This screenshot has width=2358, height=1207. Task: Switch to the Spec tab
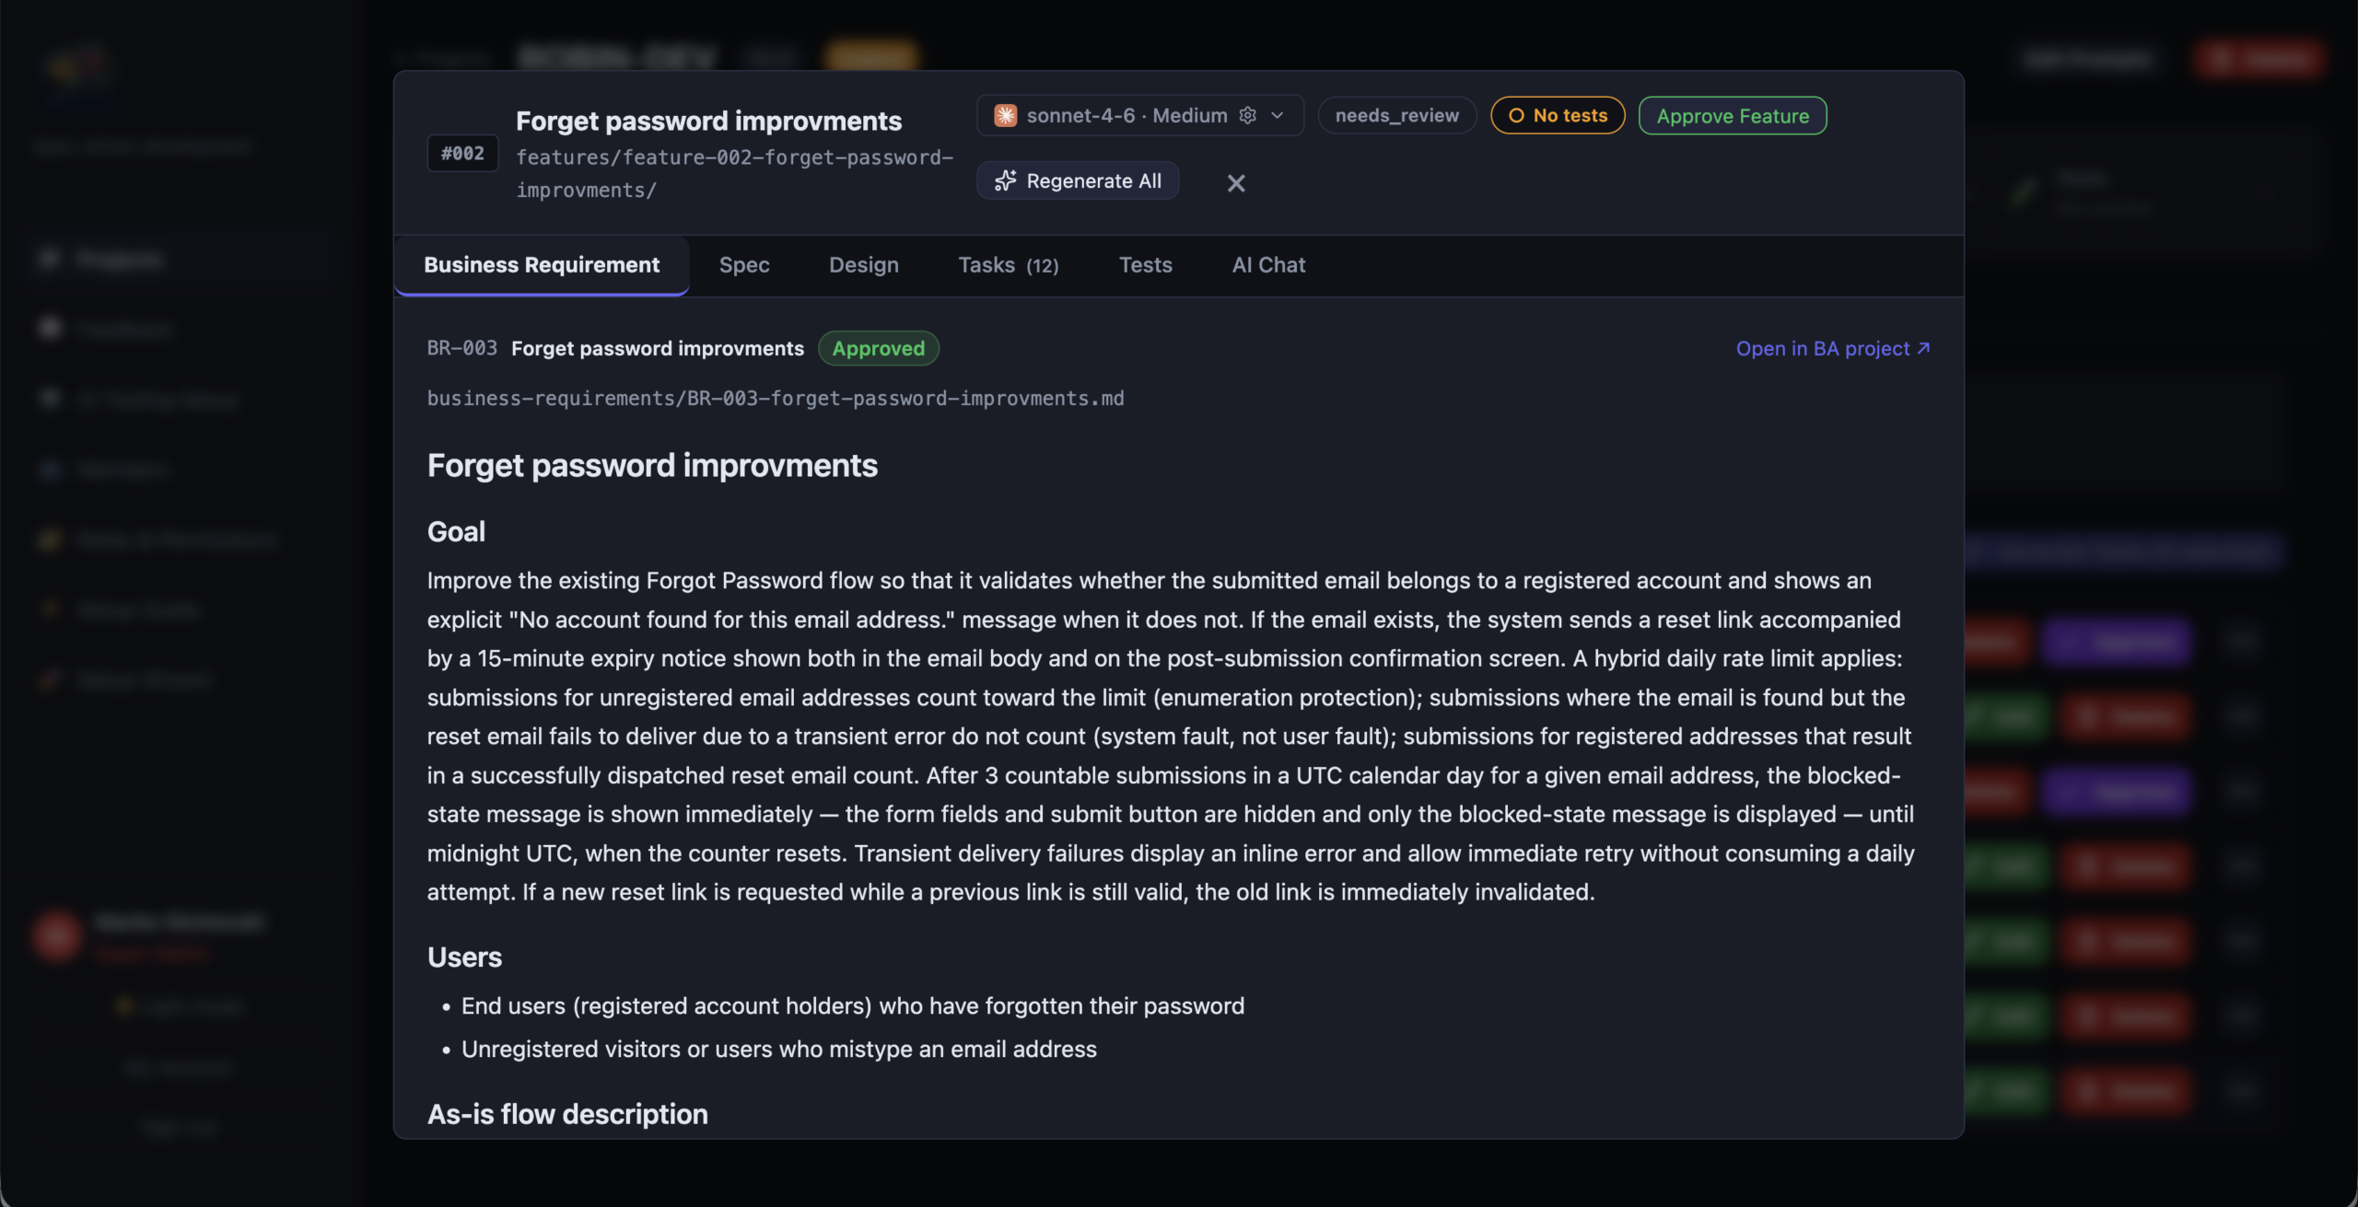click(x=744, y=265)
